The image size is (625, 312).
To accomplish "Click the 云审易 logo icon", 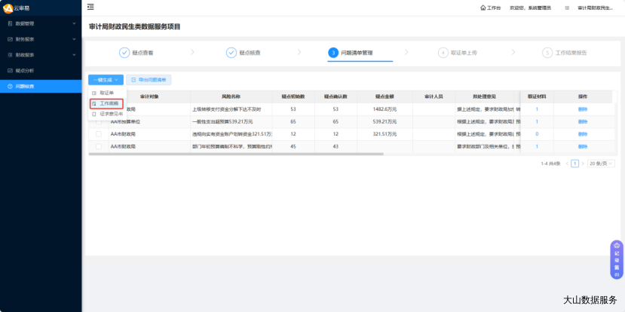I will coord(8,8).
